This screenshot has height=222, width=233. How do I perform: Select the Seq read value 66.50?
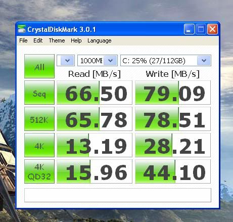95,93
